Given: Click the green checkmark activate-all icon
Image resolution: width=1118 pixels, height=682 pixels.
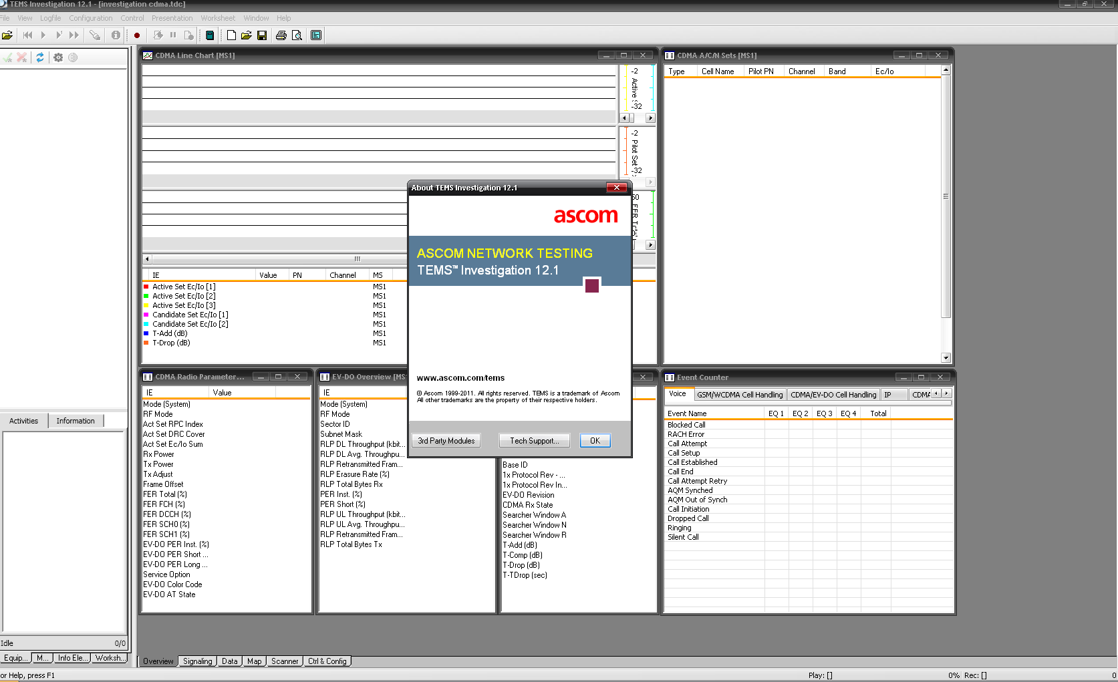Looking at the screenshot, I should [7, 58].
